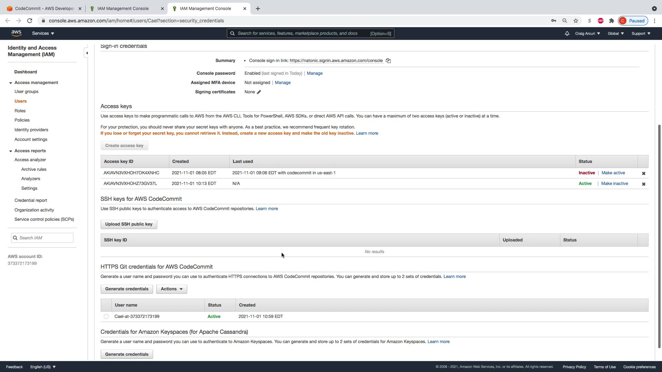Click the AWS logo home icon
Image resolution: width=662 pixels, height=372 pixels.
pyautogui.click(x=16, y=33)
